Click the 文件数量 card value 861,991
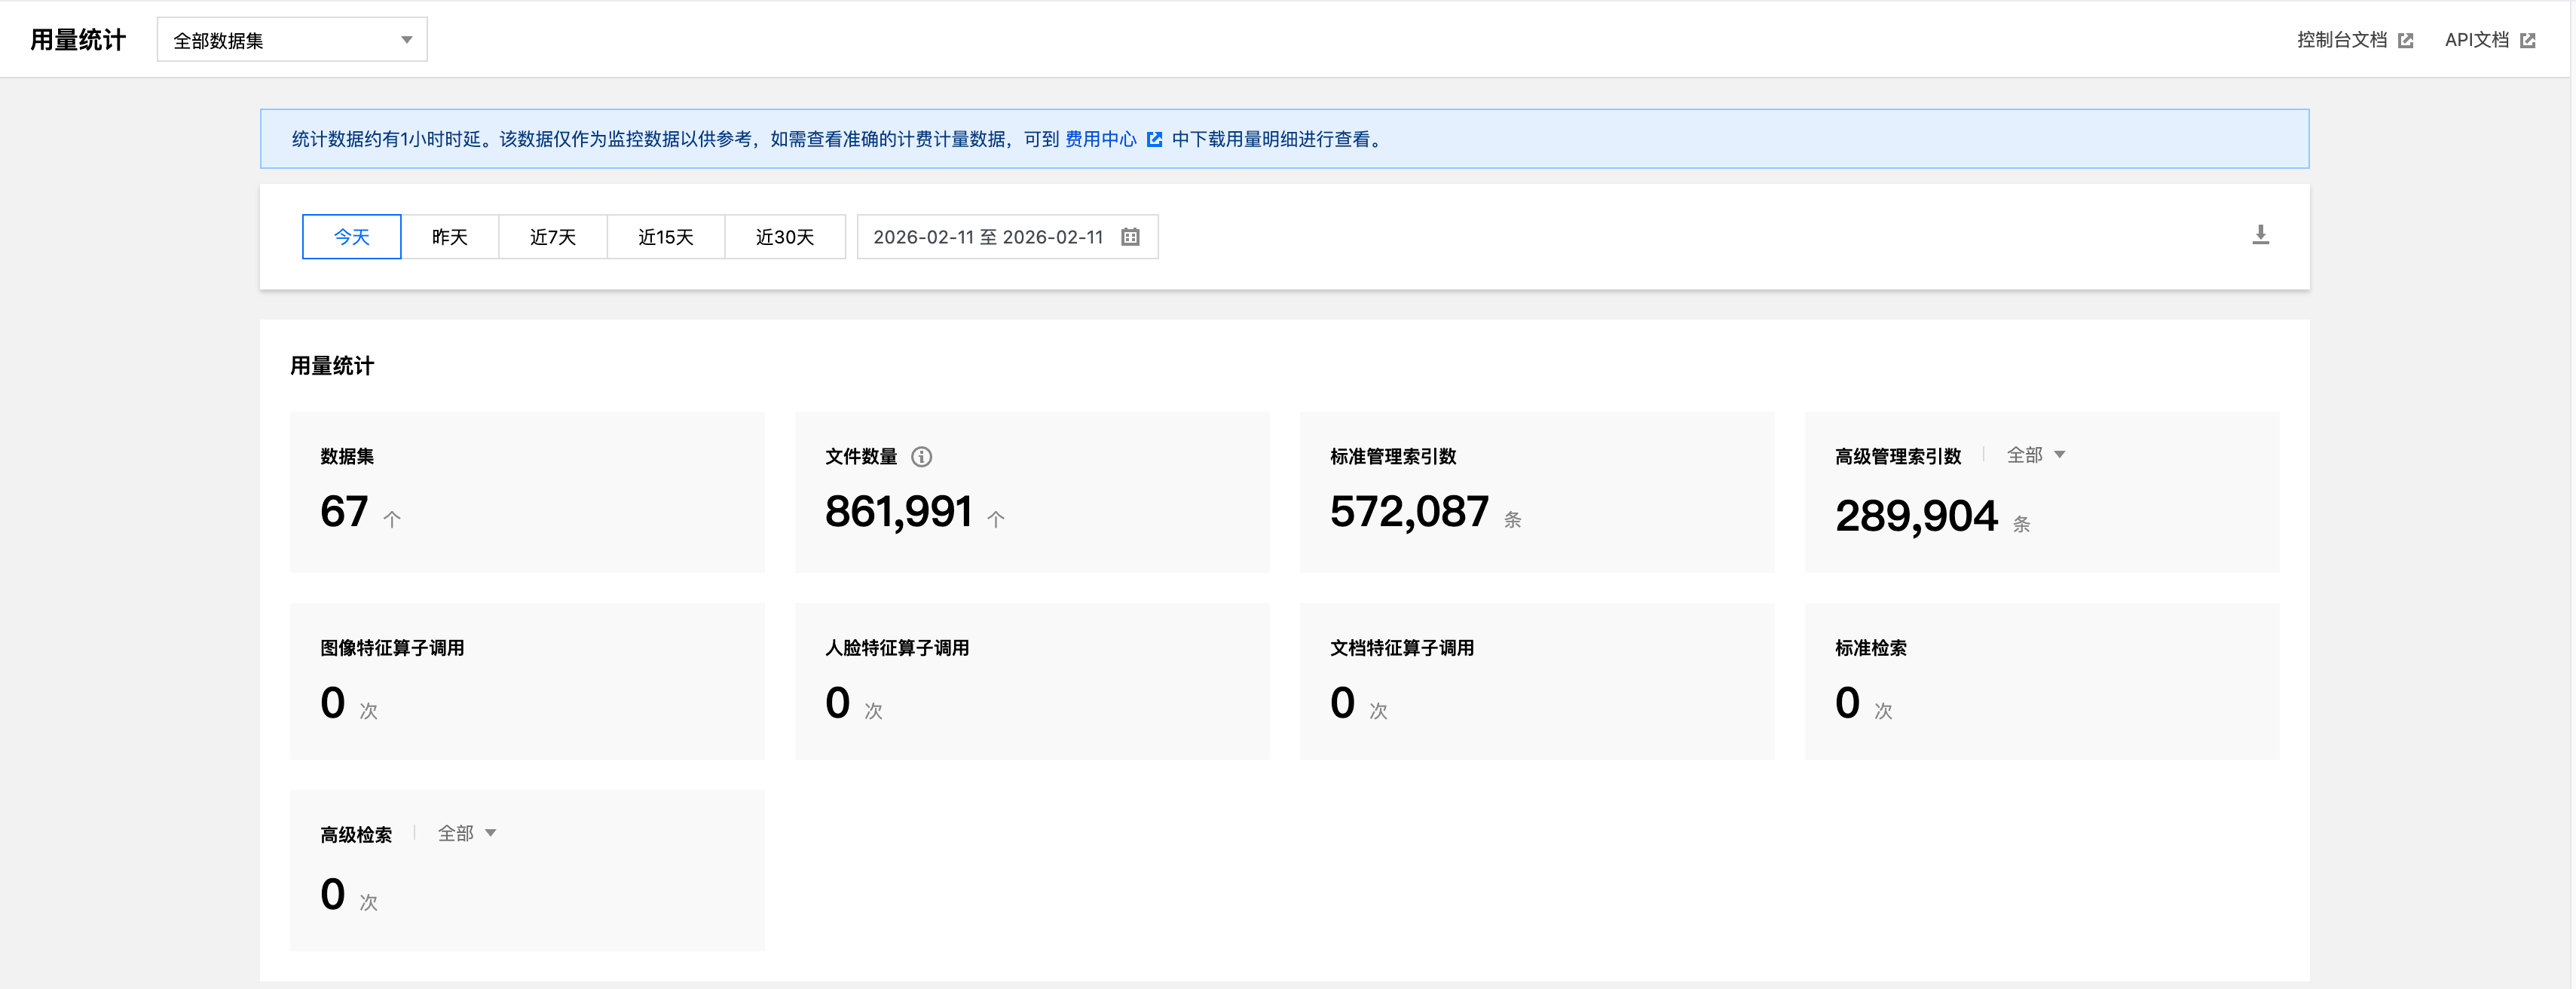2576x989 pixels. point(898,512)
